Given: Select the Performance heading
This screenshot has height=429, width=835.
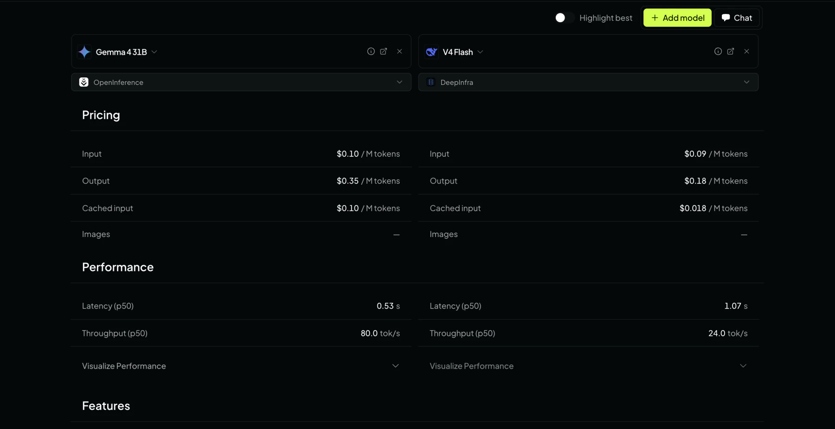Looking at the screenshot, I should click(x=118, y=267).
